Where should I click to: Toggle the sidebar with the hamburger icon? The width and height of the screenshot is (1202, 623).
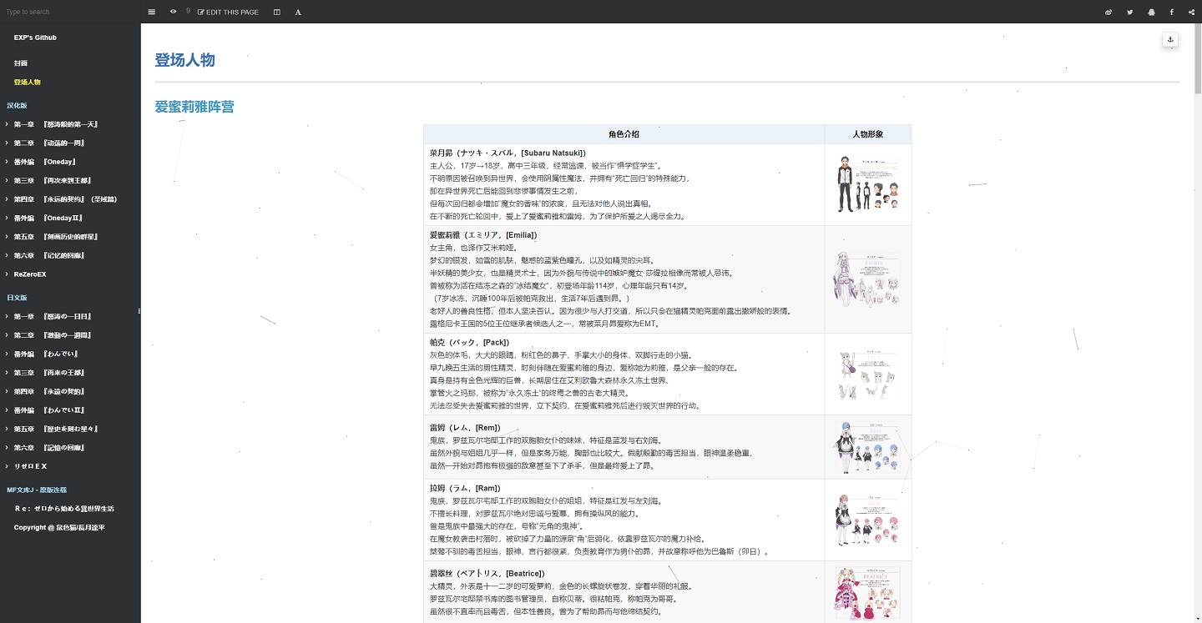151,12
